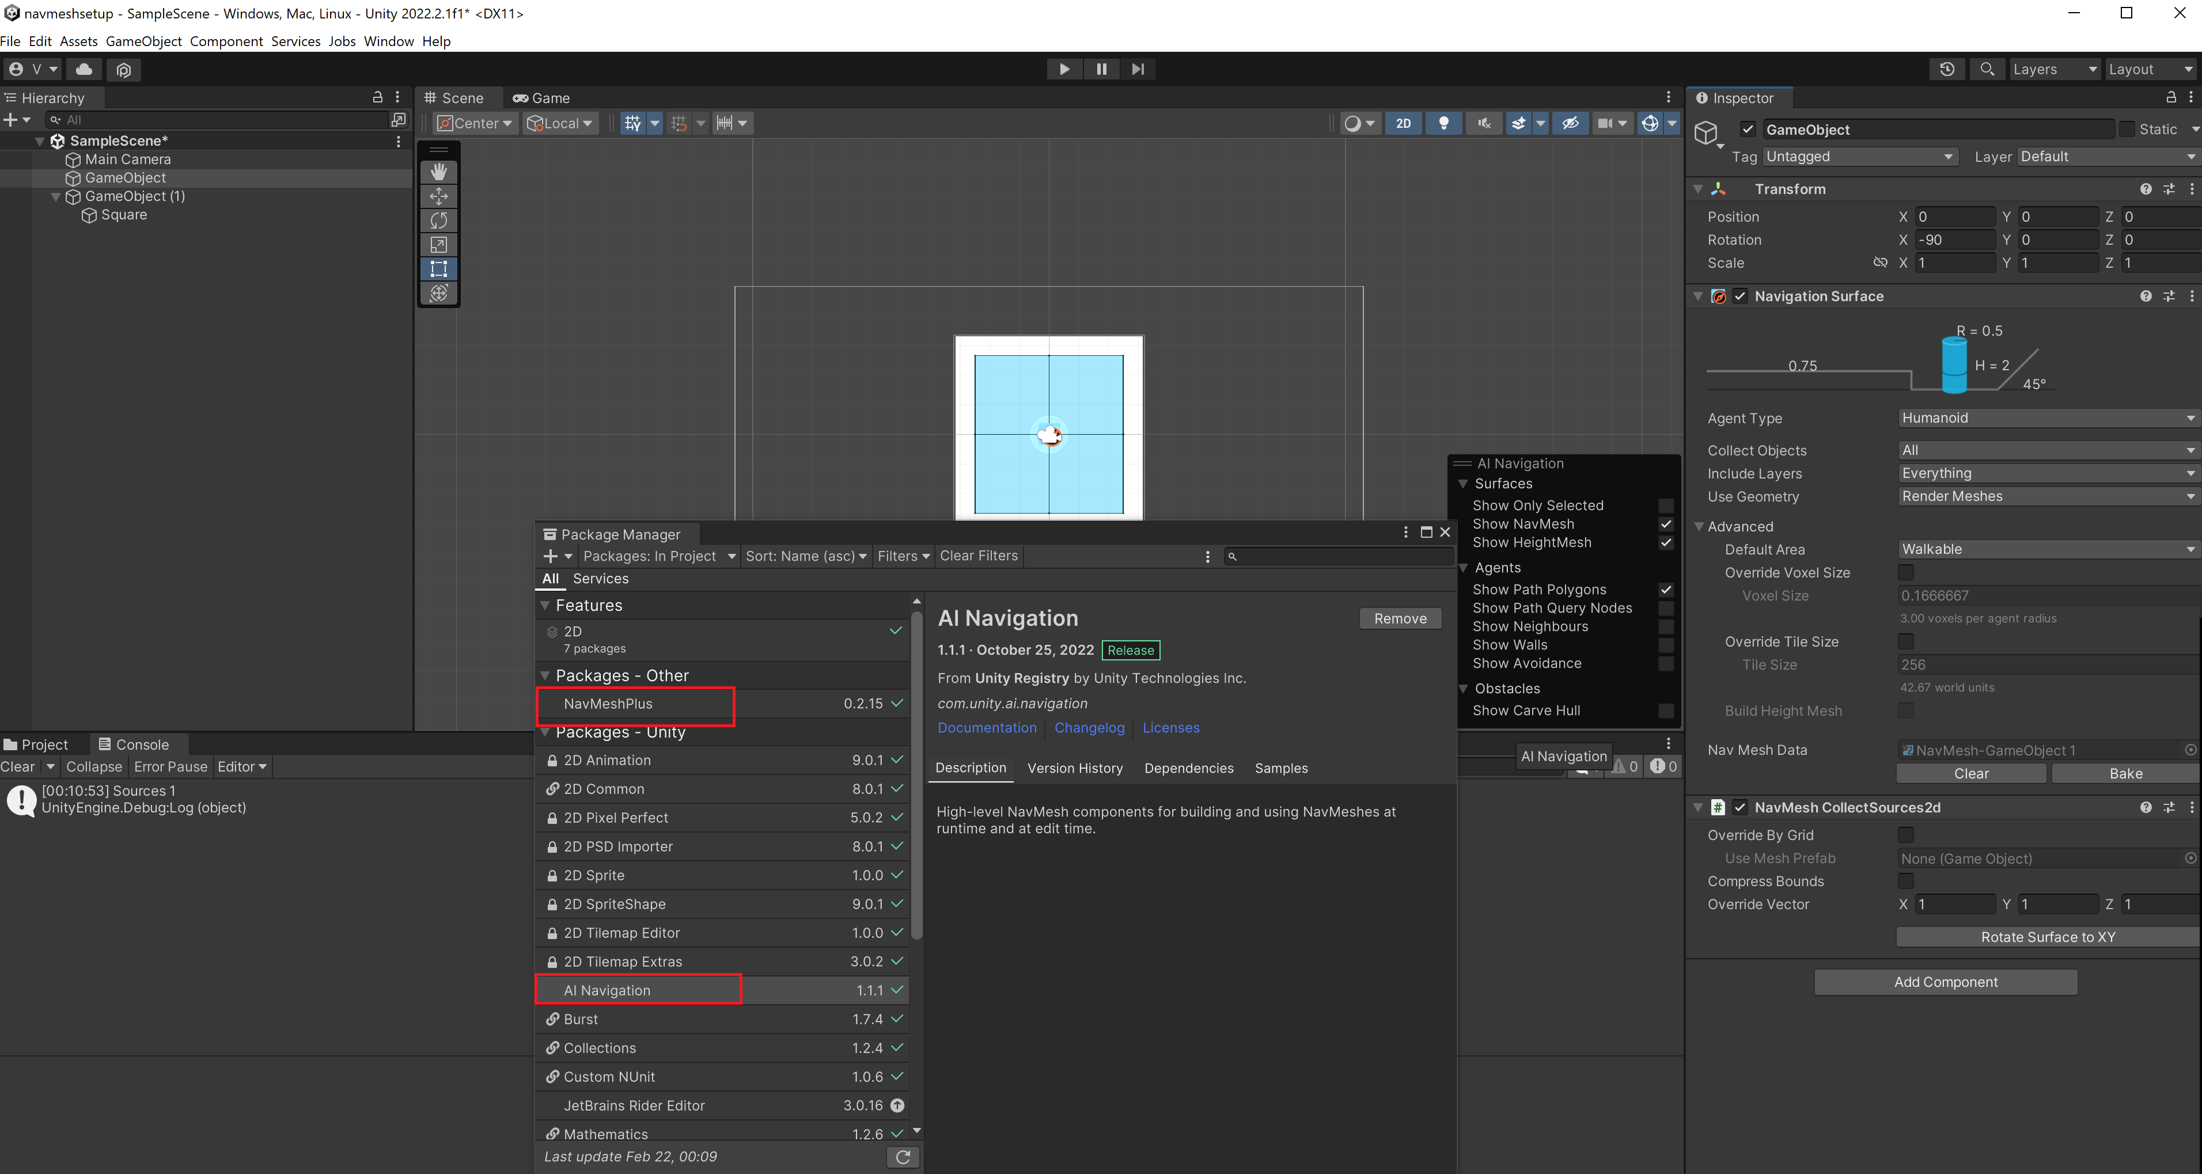Open the Layers dropdown
Image resolution: width=2202 pixels, height=1174 pixels.
pyautogui.click(x=2054, y=69)
